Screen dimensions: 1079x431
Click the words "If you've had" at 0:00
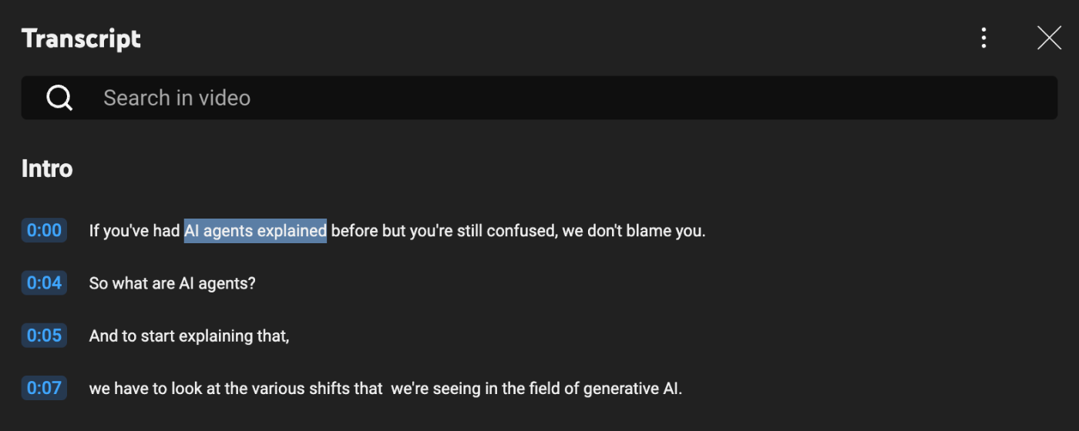click(x=135, y=230)
